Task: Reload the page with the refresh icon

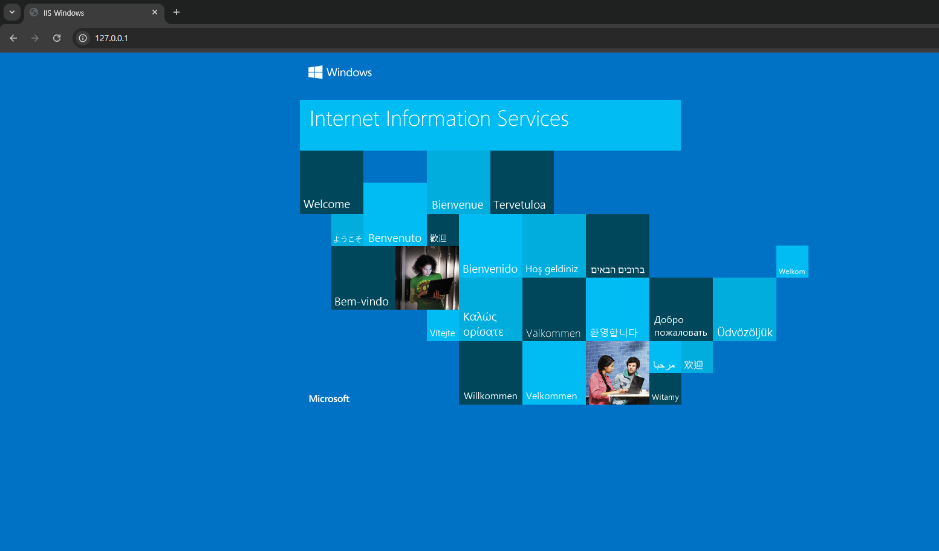Action: [57, 38]
